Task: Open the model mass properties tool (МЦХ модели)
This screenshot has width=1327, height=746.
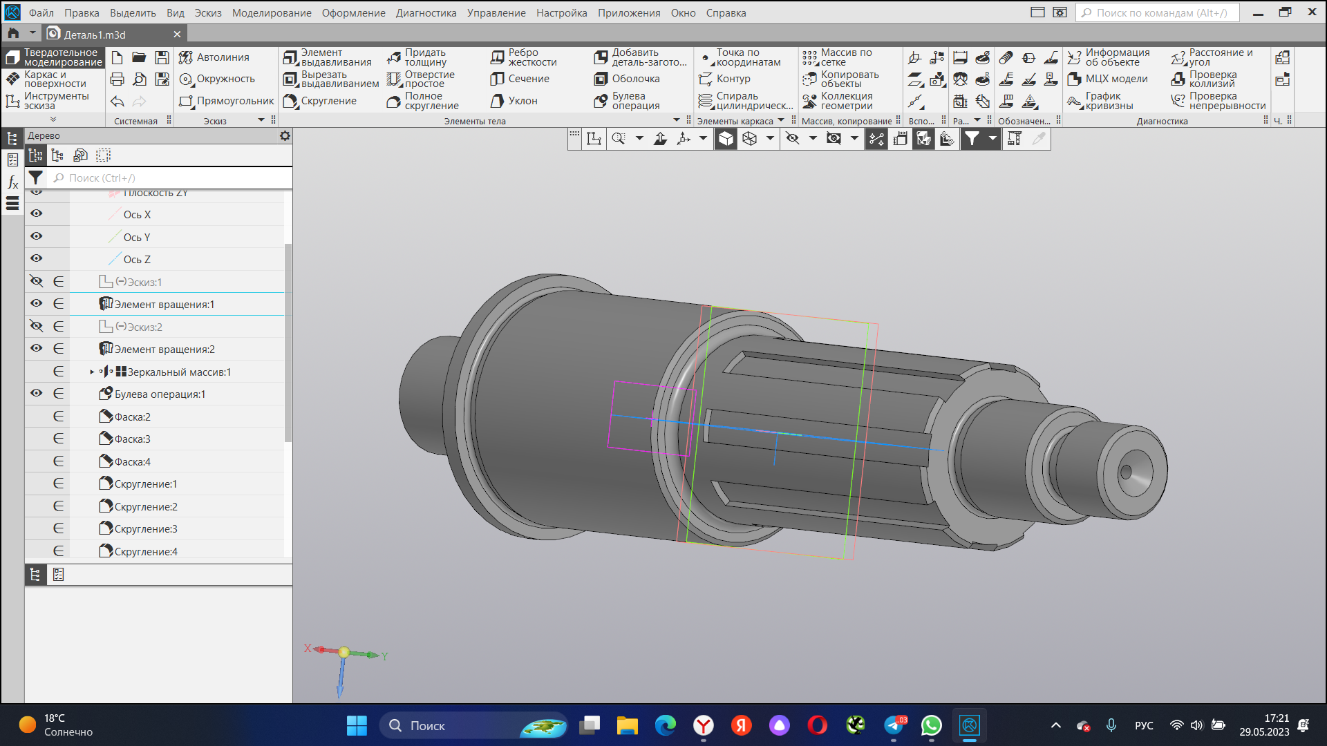Action: pyautogui.click(x=1108, y=79)
